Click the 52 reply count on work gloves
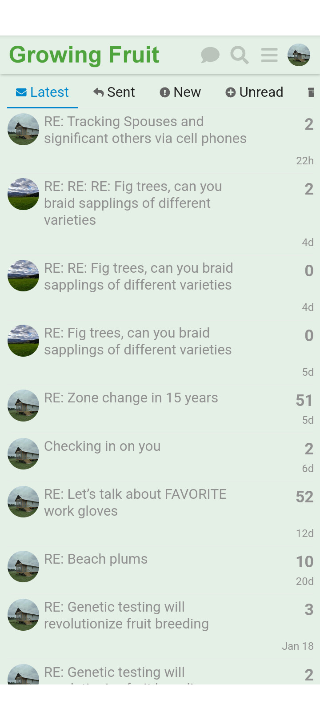 [x=304, y=497]
